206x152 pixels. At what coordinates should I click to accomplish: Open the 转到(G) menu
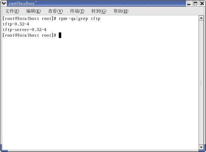tap(99, 11)
